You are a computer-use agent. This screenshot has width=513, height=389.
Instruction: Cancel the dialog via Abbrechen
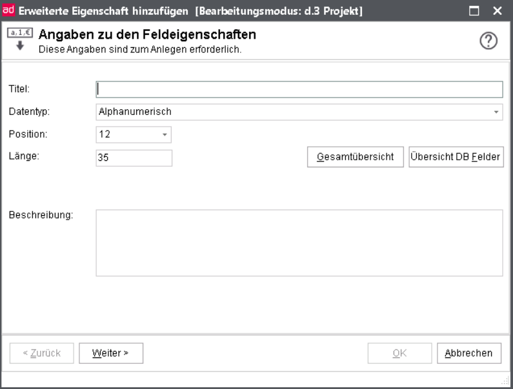click(469, 353)
